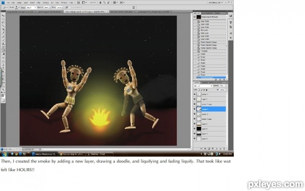Viewport: 305px width, 191px height.
Task: Open the eraser Mode dropdown
Action: [x=31, y=8]
